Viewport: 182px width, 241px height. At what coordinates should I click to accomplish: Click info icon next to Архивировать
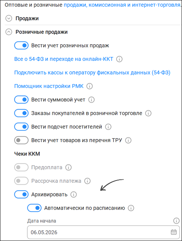click(73, 194)
